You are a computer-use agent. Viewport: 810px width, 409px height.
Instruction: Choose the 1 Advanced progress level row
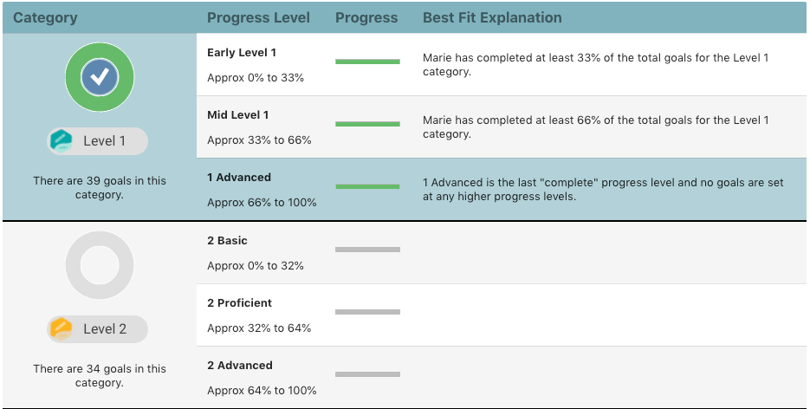[x=239, y=178]
